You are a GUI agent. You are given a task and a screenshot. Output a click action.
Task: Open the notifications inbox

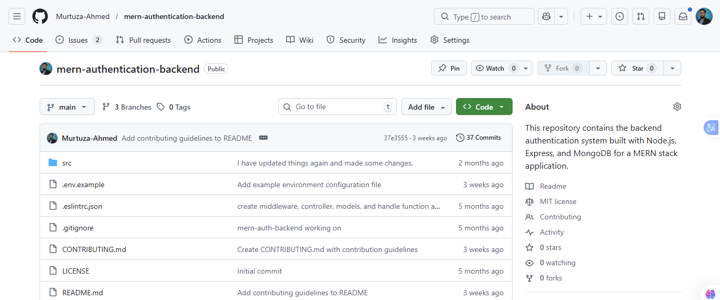point(683,16)
